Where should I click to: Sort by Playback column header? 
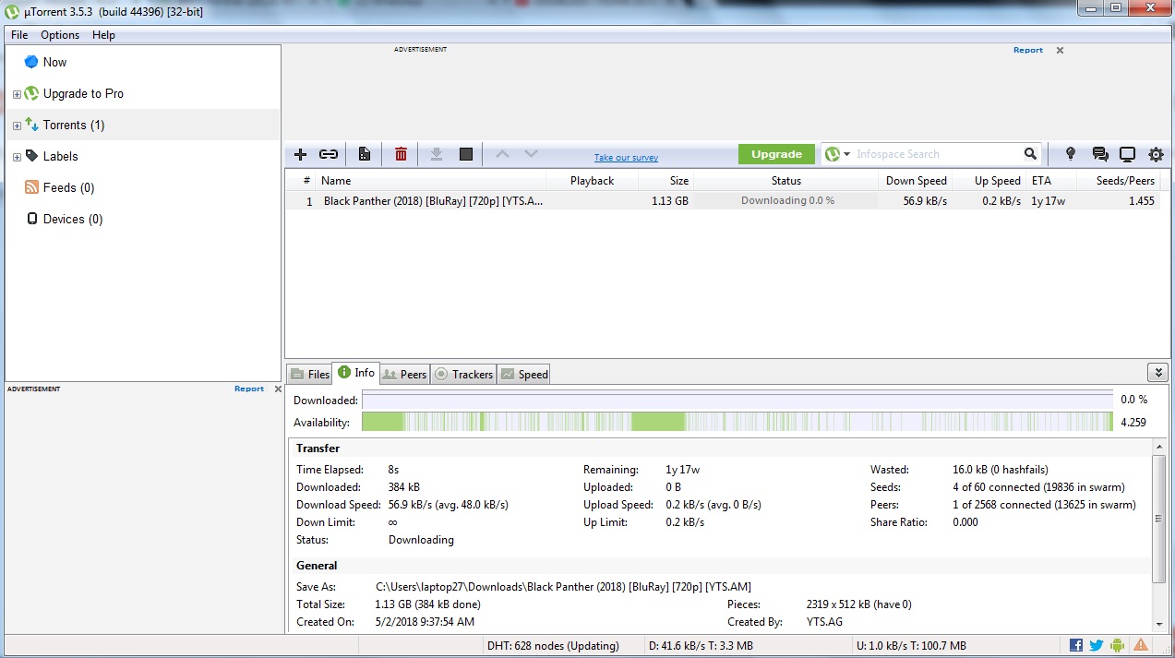click(x=592, y=181)
